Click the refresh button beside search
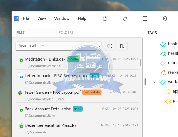The width and height of the screenshot is (178, 137). (110, 46)
